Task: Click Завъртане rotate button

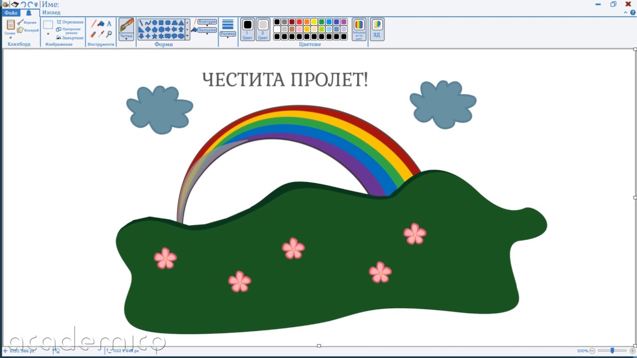Action: [x=70, y=38]
